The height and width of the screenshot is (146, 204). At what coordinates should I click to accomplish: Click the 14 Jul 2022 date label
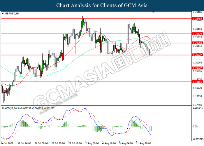(x=7, y=143)
